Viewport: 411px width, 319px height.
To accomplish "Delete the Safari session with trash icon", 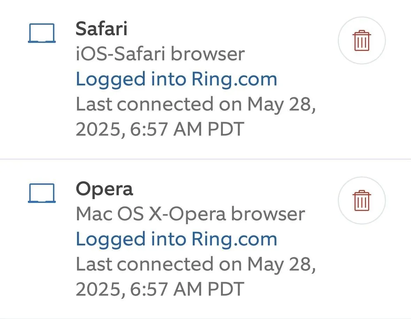I will 361,41.
